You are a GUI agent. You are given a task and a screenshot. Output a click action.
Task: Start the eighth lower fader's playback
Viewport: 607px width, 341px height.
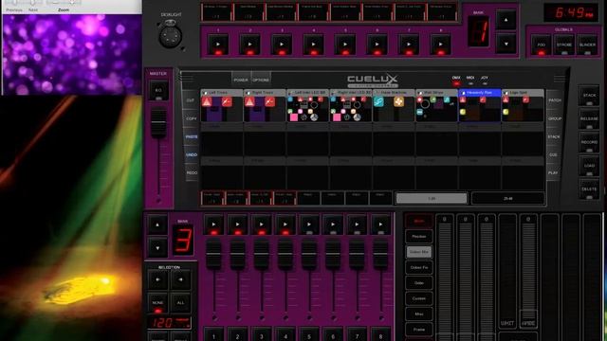[380, 225]
